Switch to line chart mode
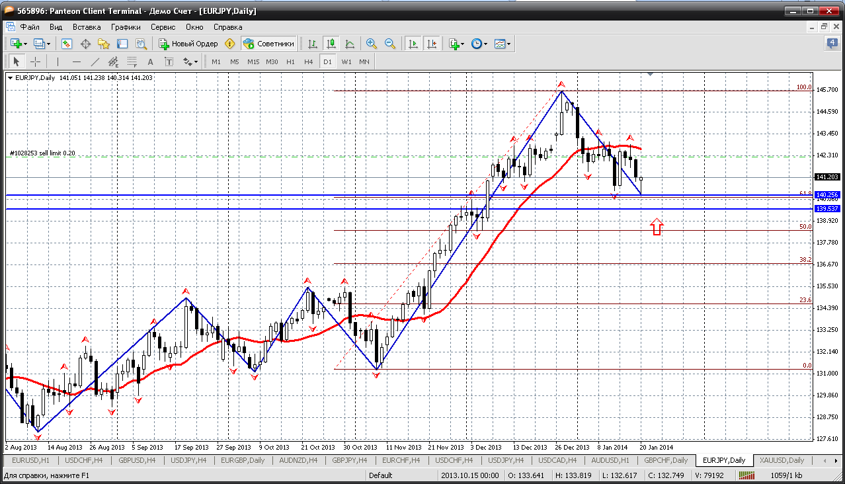 point(350,44)
